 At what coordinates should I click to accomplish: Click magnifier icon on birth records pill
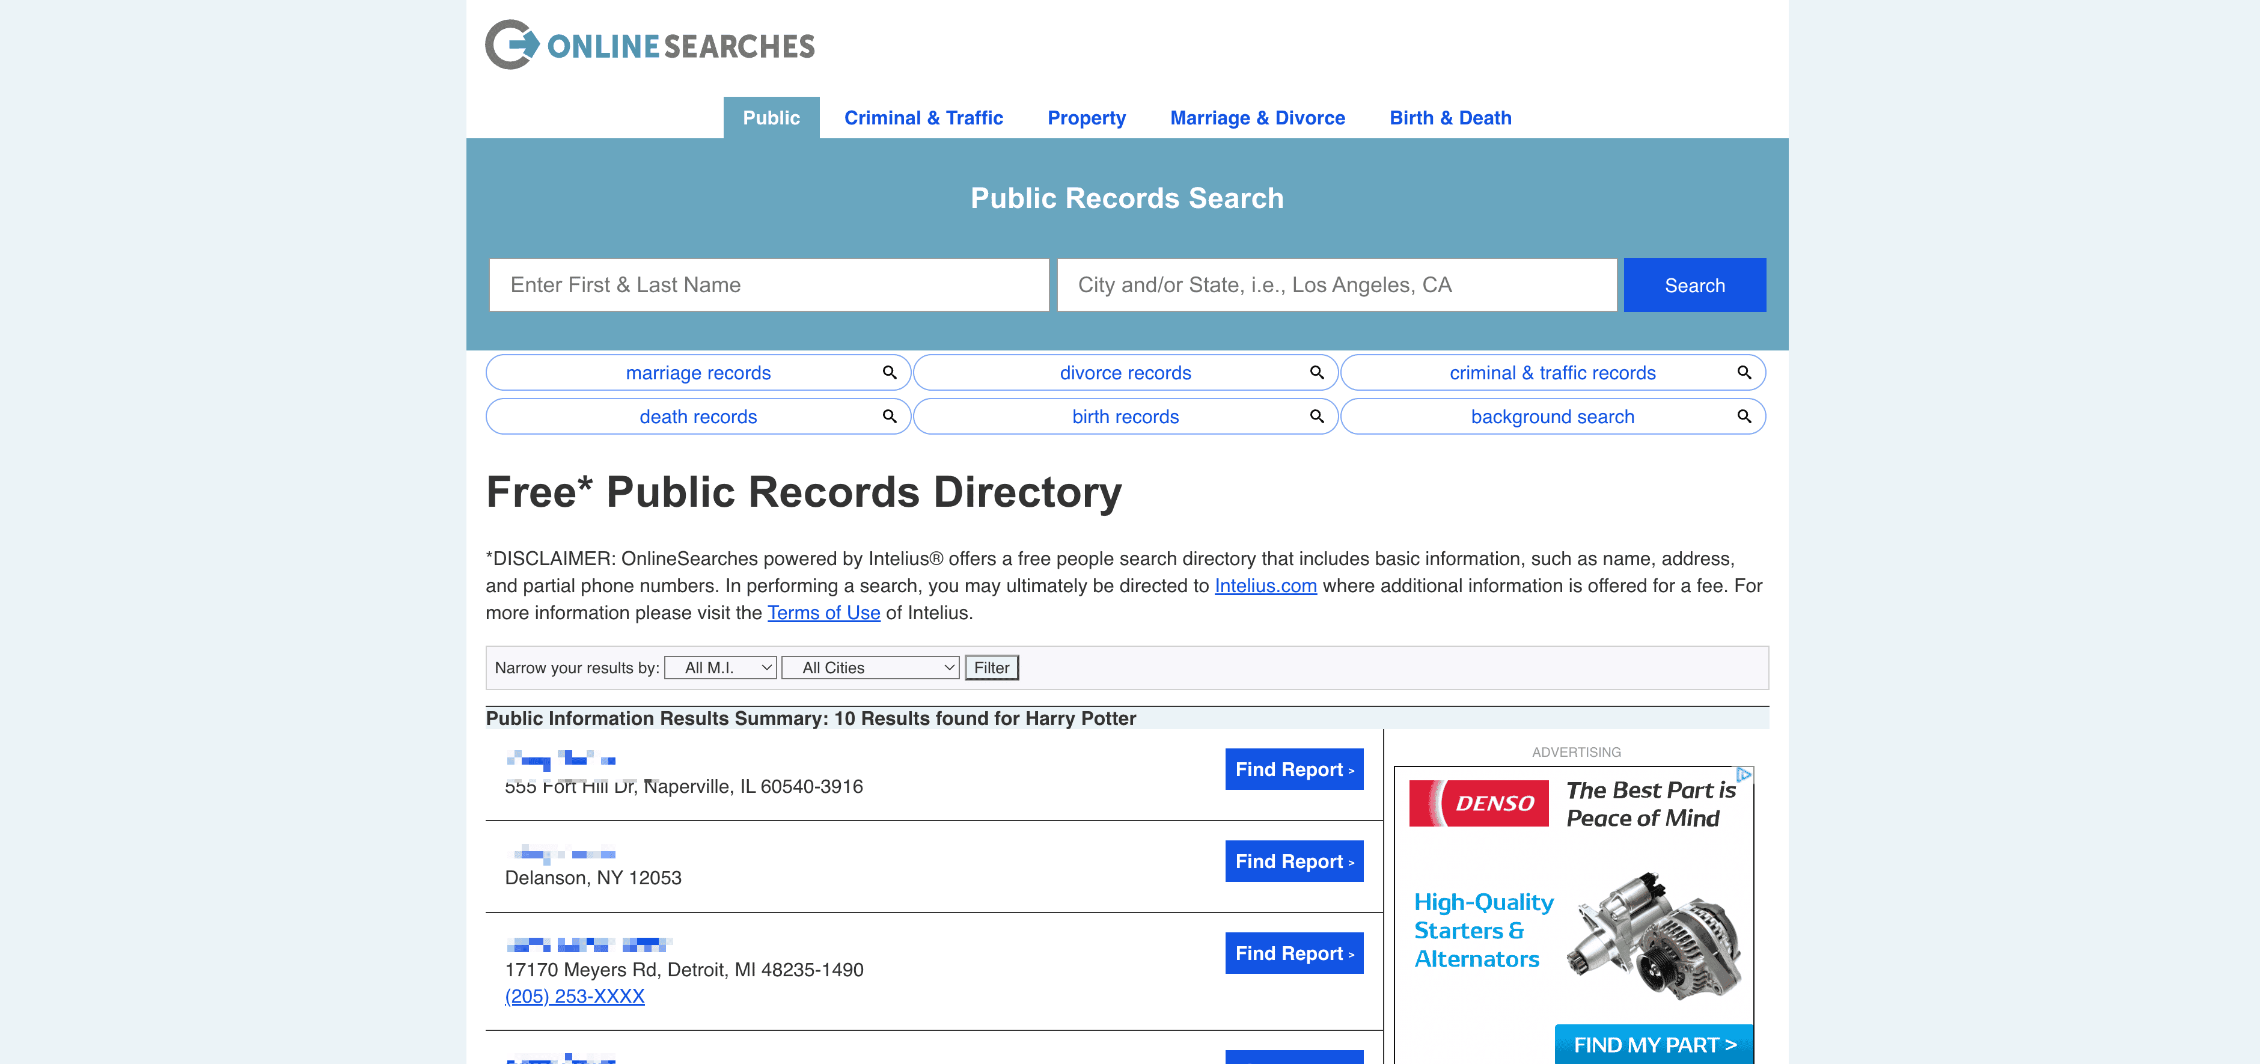(x=1317, y=417)
